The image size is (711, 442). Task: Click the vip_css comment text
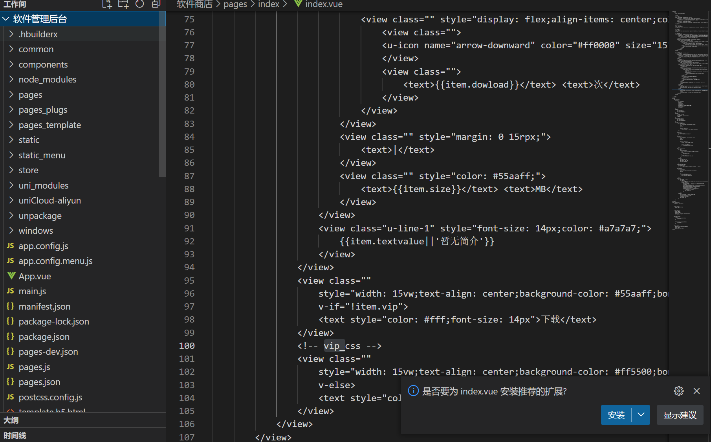(x=342, y=346)
